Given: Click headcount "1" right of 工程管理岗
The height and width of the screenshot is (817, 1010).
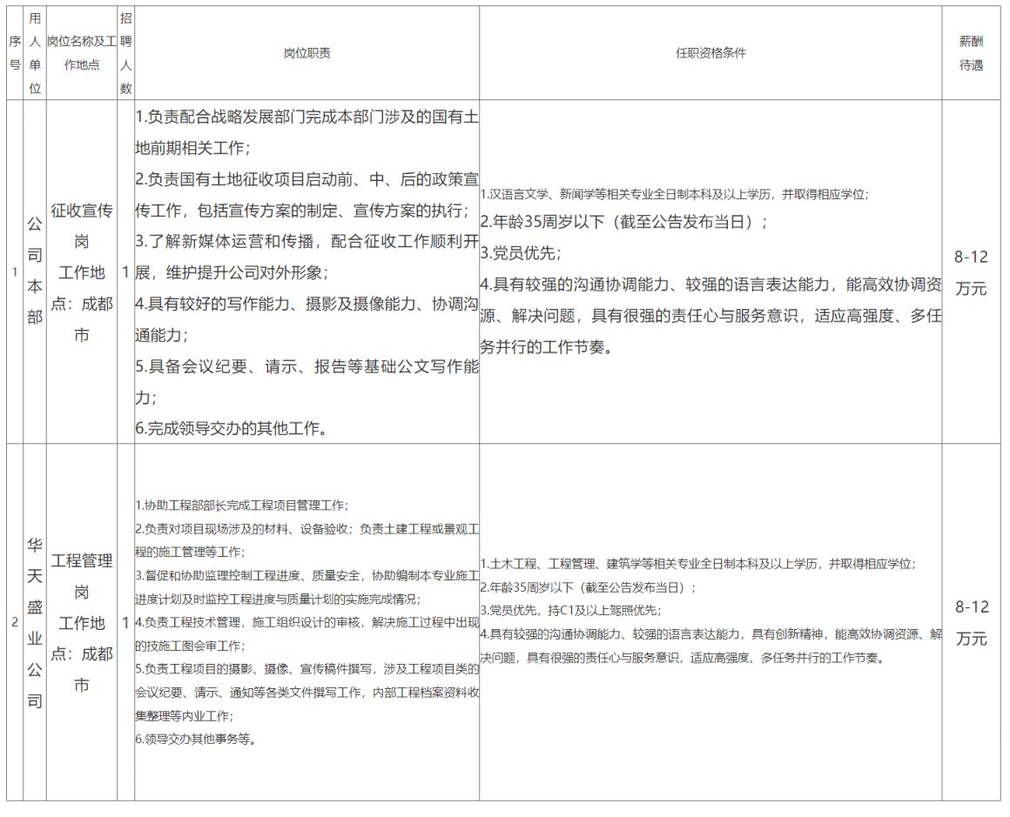Looking at the screenshot, I should point(126,623).
